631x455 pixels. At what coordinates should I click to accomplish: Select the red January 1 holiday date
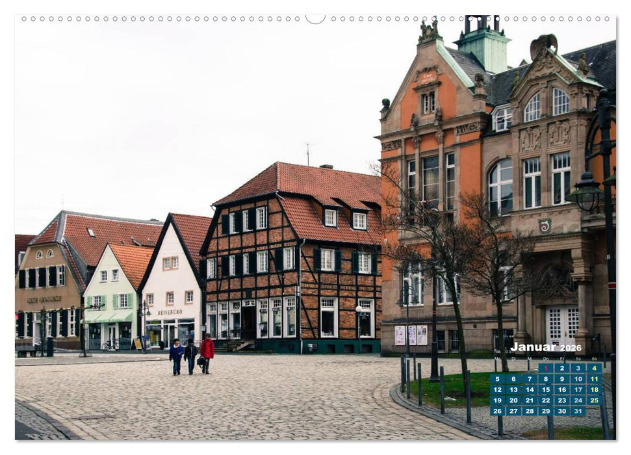click(x=546, y=368)
